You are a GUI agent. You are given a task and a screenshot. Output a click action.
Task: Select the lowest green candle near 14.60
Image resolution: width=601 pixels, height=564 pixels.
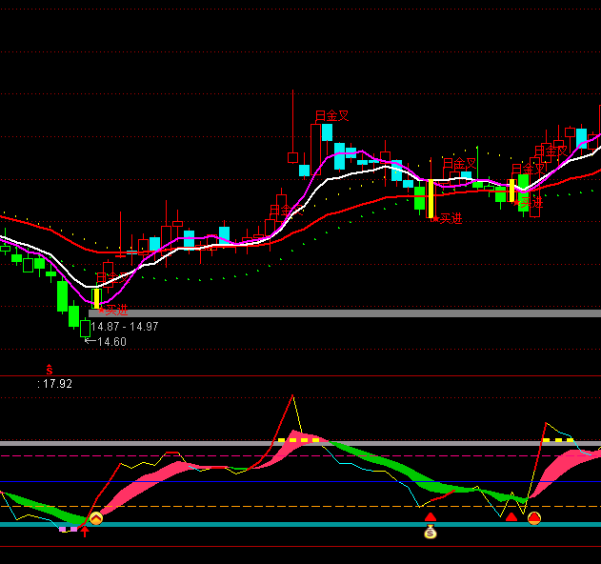pos(85,329)
